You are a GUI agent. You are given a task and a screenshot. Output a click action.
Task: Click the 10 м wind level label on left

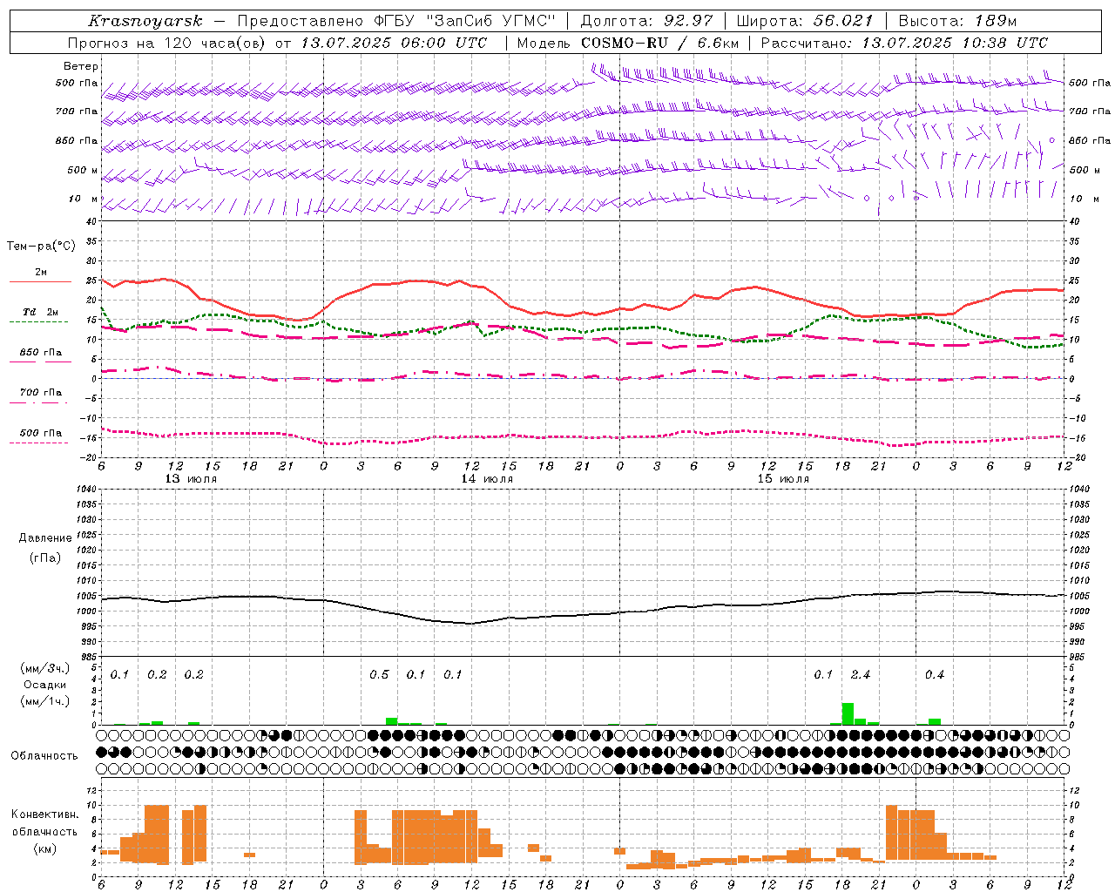tap(84, 199)
